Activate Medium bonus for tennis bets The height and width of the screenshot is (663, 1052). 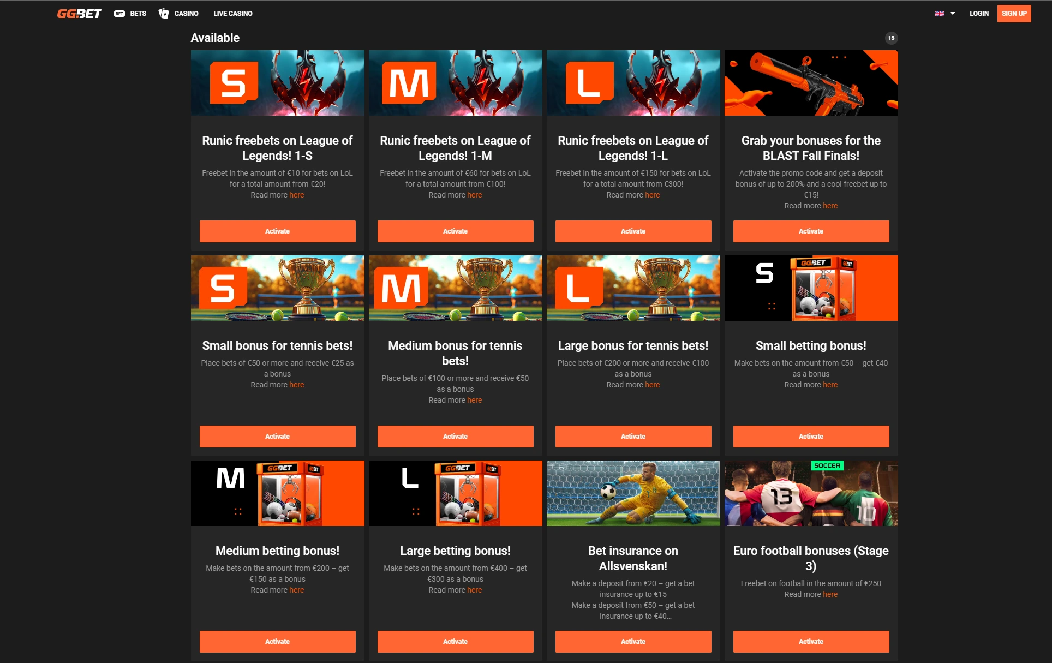[456, 437]
